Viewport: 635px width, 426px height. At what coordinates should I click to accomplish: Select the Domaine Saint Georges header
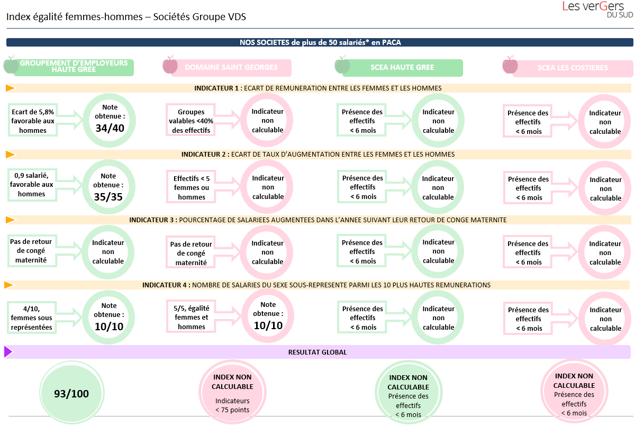[231, 68]
